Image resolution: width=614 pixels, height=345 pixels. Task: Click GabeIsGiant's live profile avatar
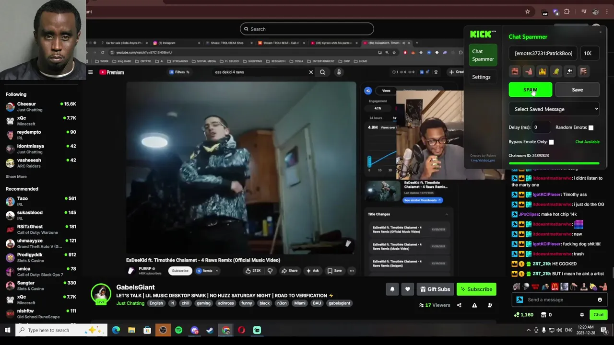point(101,294)
